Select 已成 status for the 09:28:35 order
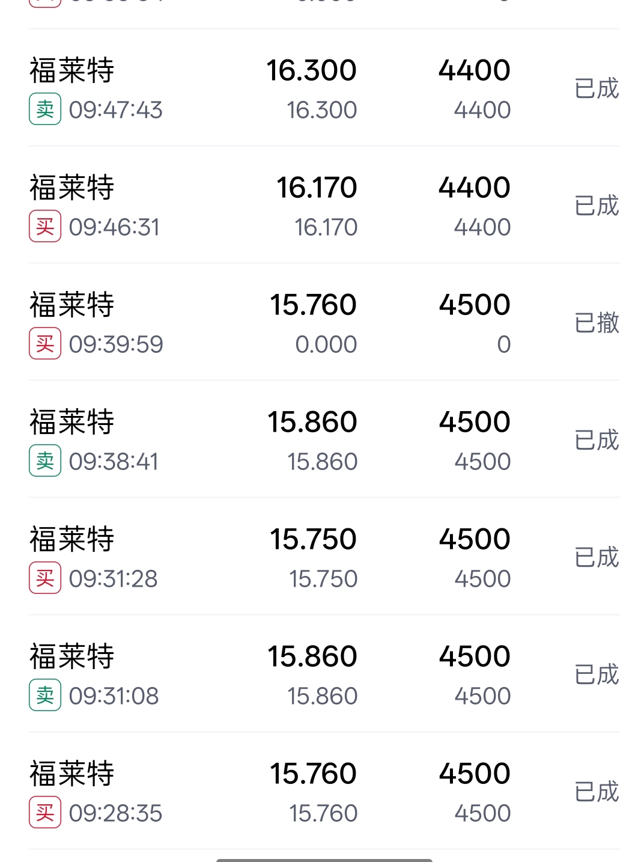Screen dimensions: 644x862 tap(597, 792)
